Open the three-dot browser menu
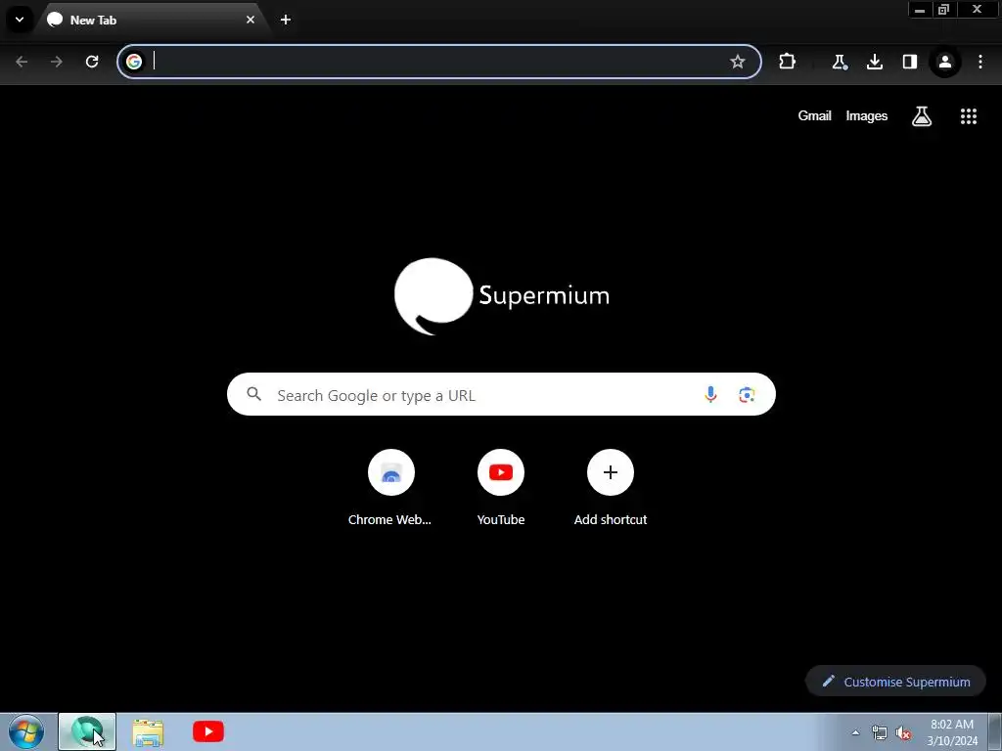The width and height of the screenshot is (1002, 751). tap(980, 62)
